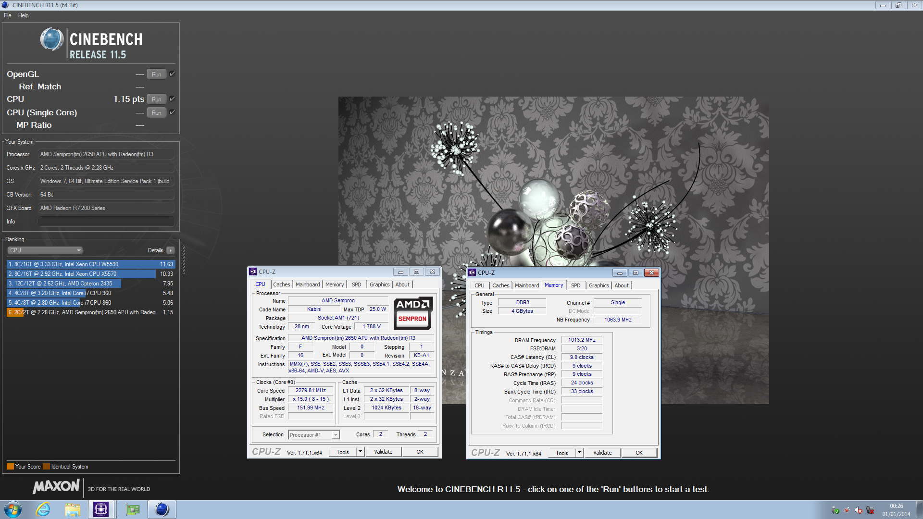Open the Help menu
Image resolution: width=923 pixels, height=519 pixels.
pos(24,15)
